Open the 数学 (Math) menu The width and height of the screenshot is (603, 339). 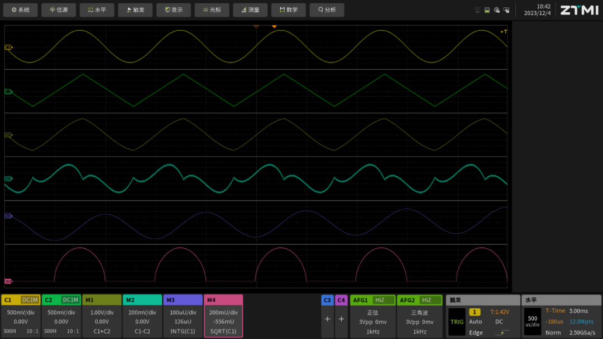[288, 10]
